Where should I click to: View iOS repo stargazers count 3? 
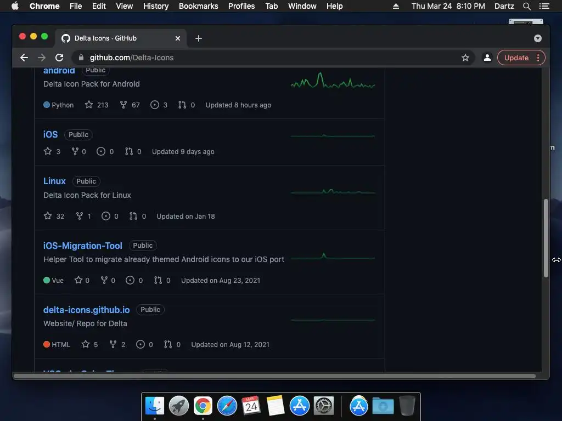(x=52, y=151)
